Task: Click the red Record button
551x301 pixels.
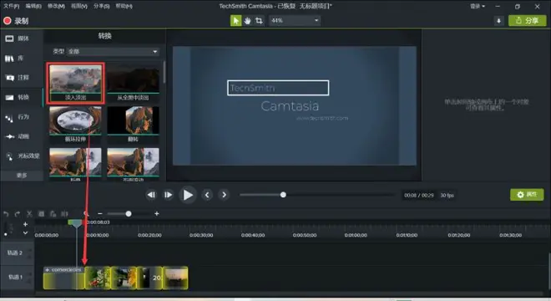Action: point(16,21)
